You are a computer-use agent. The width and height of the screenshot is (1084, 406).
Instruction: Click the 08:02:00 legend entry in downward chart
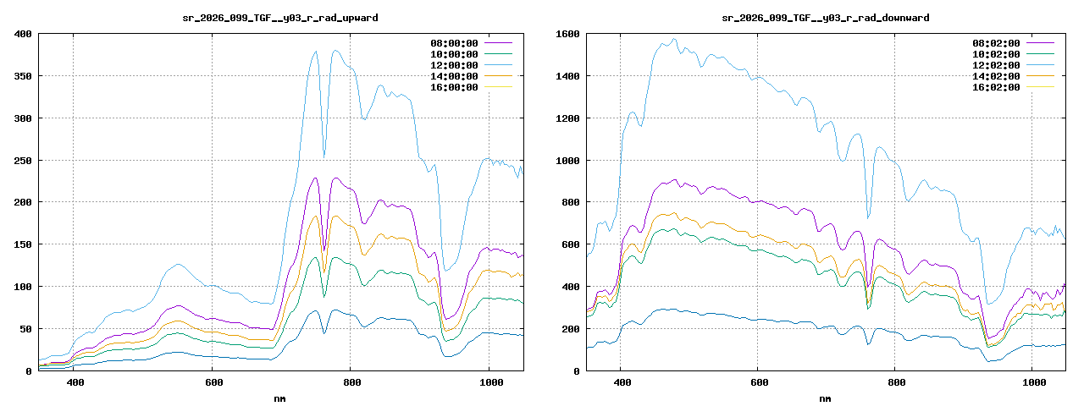(x=996, y=43)
